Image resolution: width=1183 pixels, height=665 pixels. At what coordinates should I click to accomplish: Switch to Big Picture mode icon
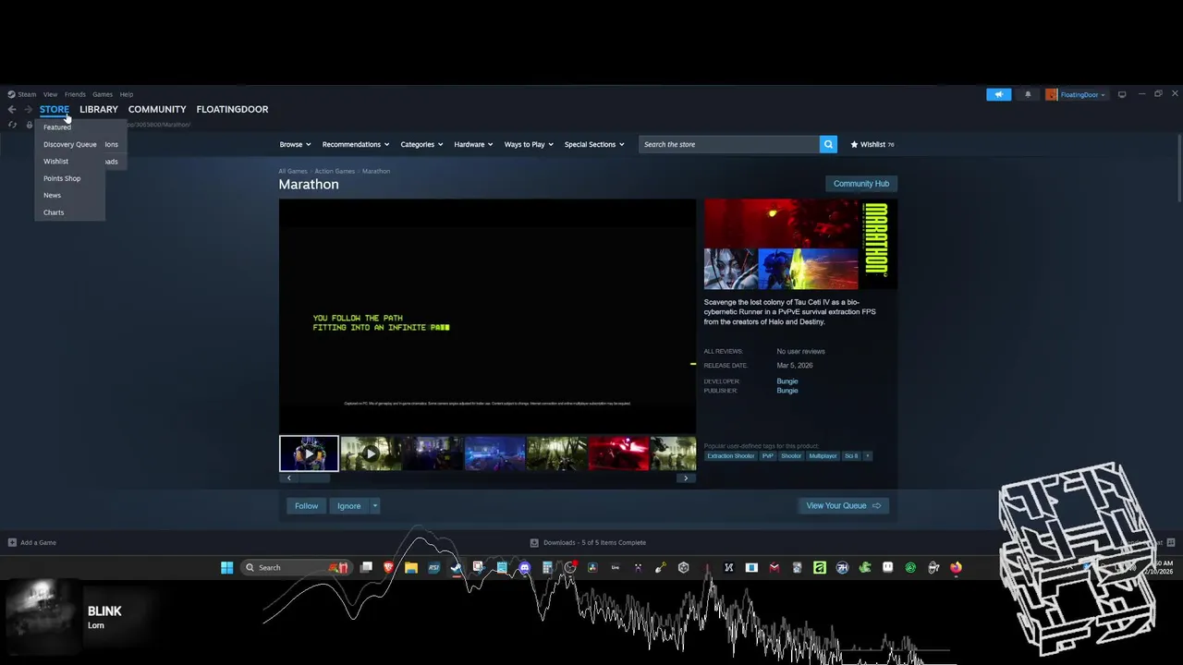click(1122, 94)
